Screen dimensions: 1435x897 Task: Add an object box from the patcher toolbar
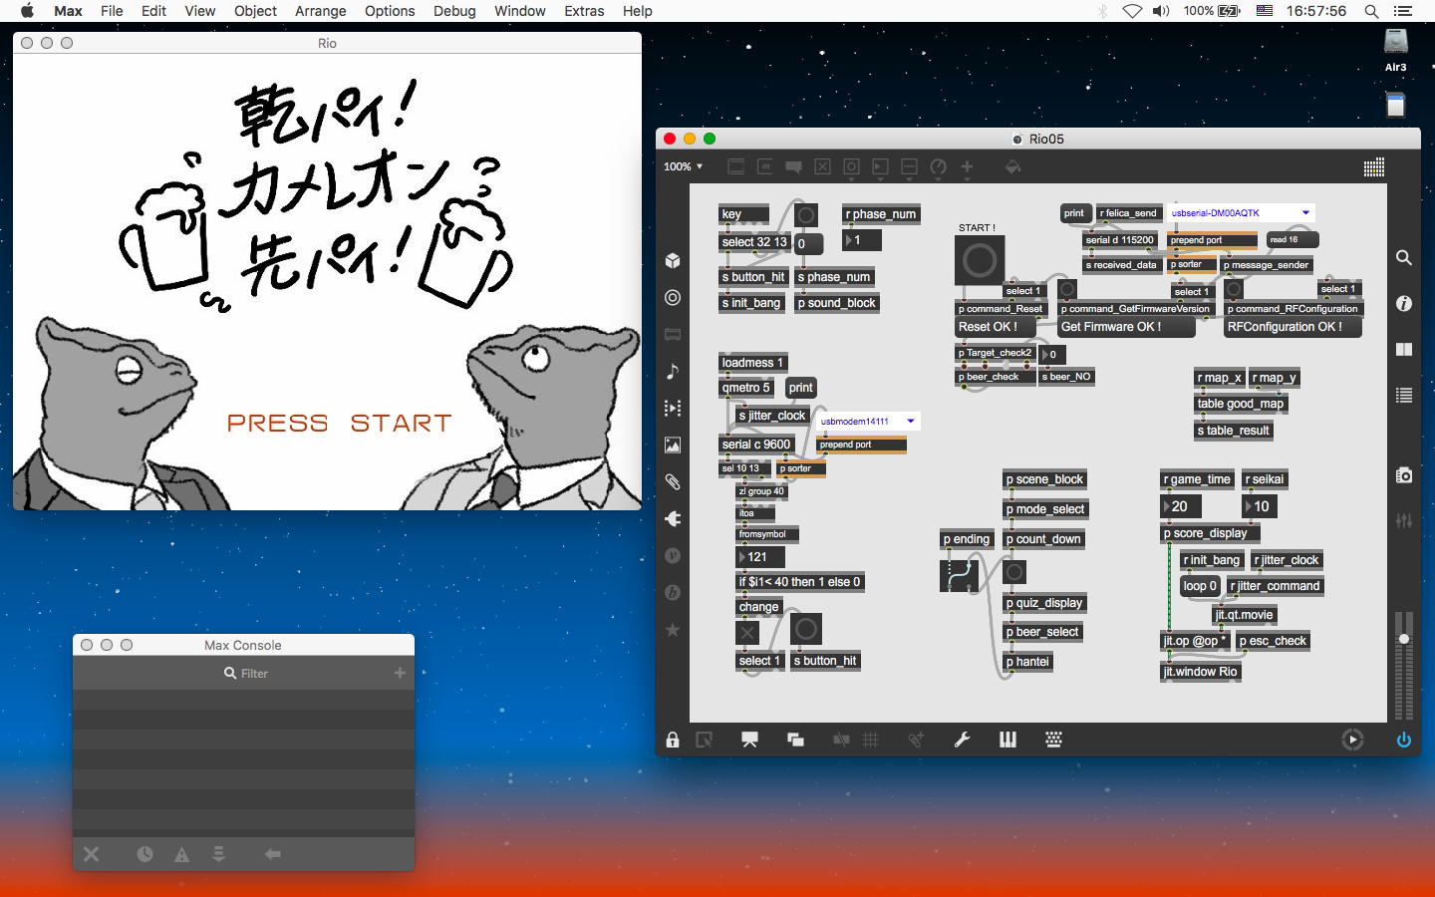[x=735, y=166]
